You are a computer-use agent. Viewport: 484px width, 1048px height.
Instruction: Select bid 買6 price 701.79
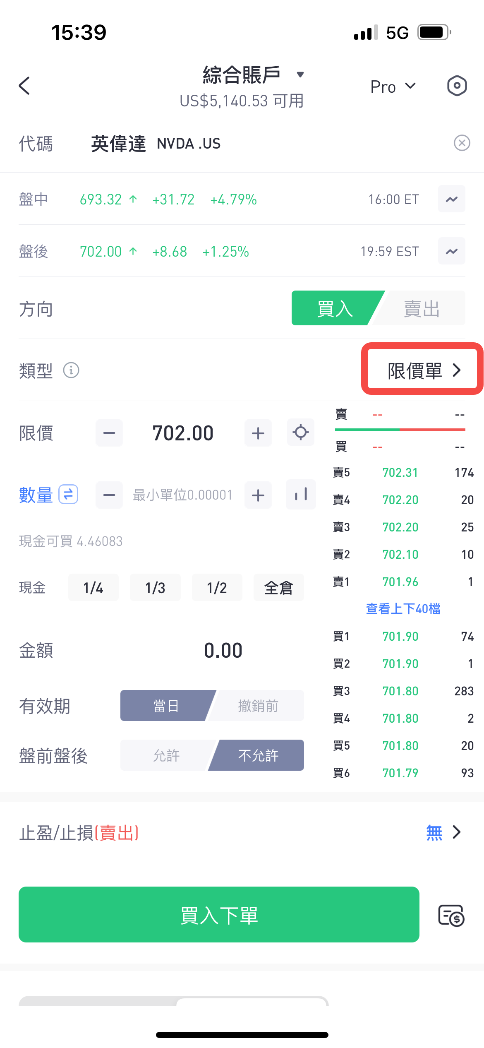click(400, 773)
